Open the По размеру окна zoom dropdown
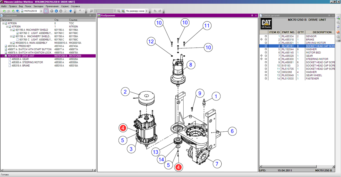341x177 pixels. tap(146, 11)
